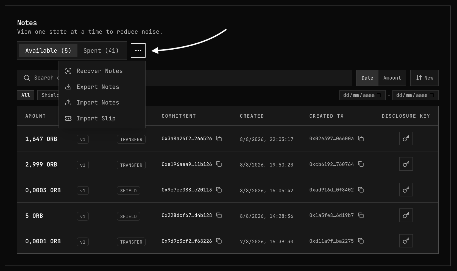Copy created tx 0xd11a9f…ba2275
The height and width of the screenshot is (271, 457).
tap(361, 241)
